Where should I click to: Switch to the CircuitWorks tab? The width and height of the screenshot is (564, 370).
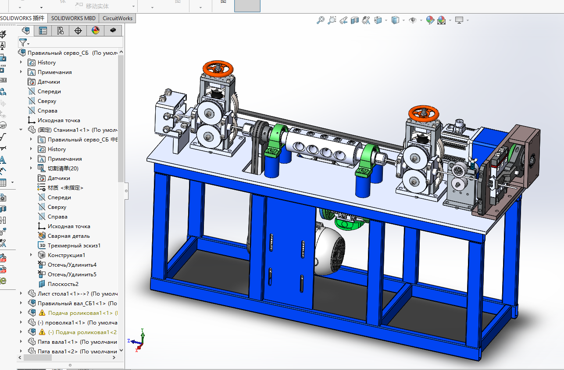(x=117, y=18)
